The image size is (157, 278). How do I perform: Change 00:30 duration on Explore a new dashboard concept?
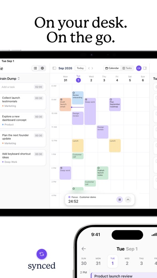click(x=38, y=117)
